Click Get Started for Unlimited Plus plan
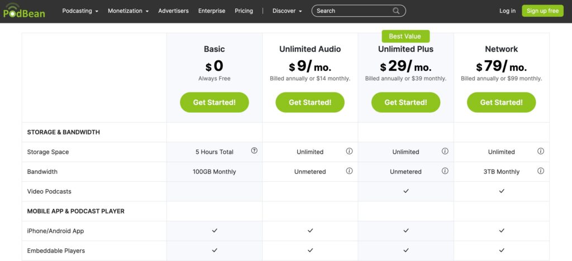Image resolution: width=572 pixels, height=261 pixels. click(406, 102)
